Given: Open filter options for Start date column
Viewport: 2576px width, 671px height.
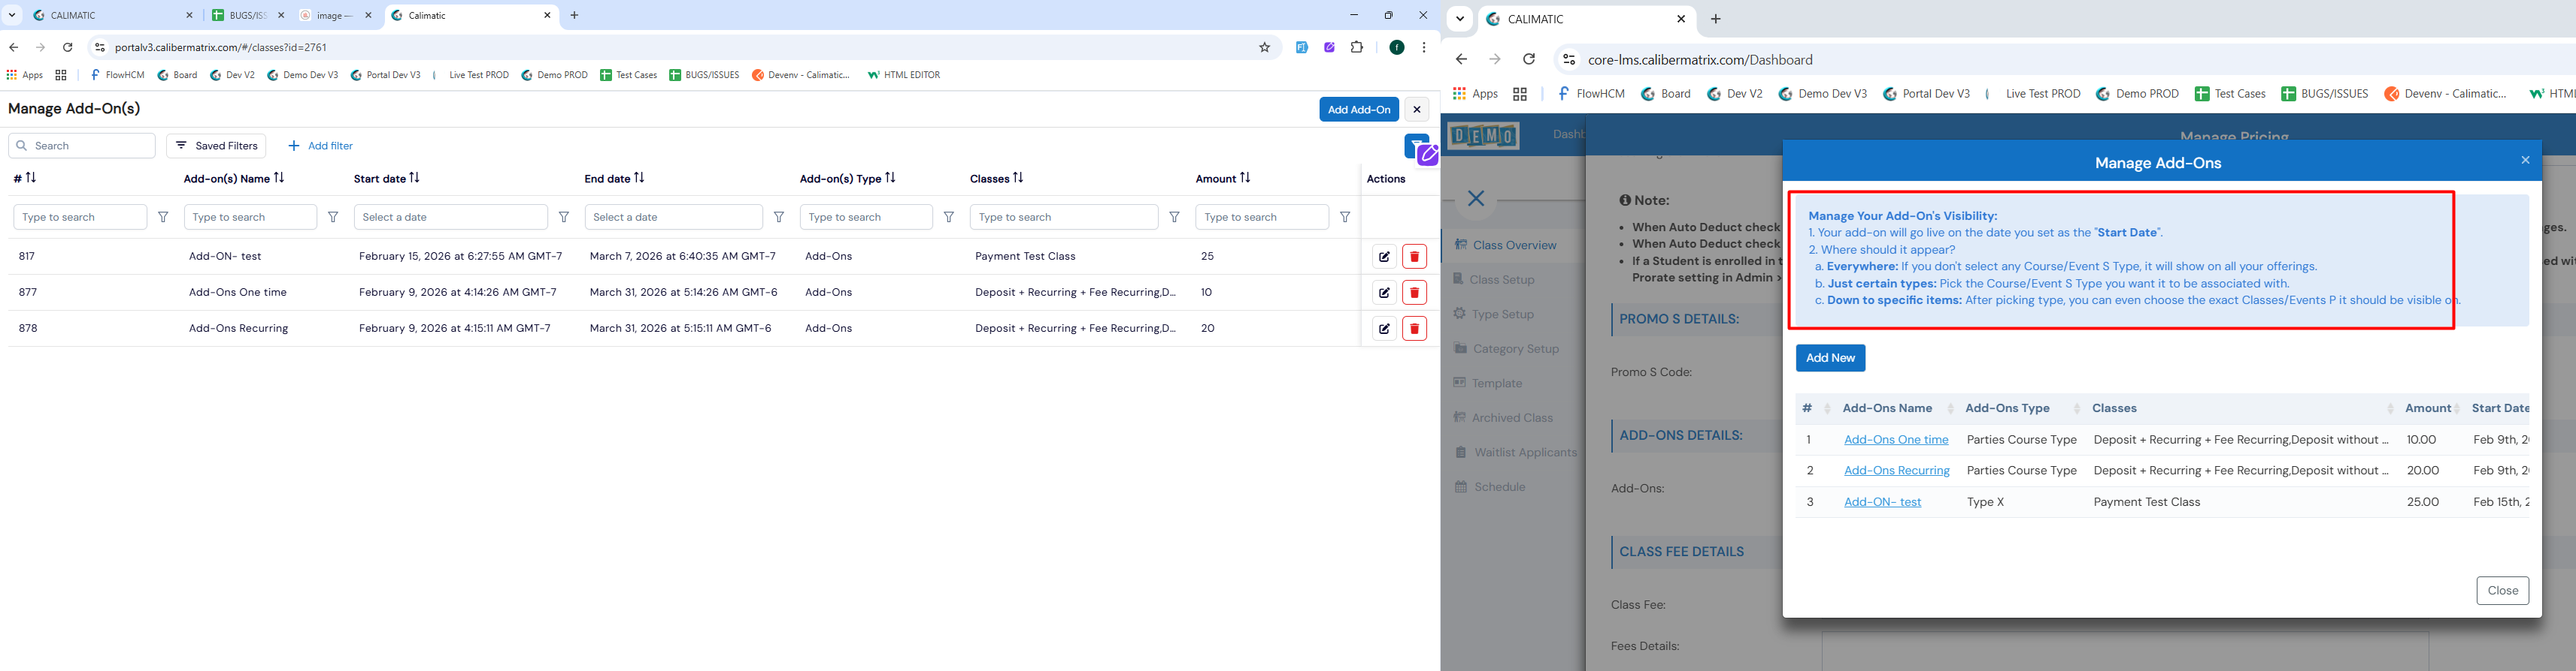Looking at the screenshot, I should [x=564, y=217].
